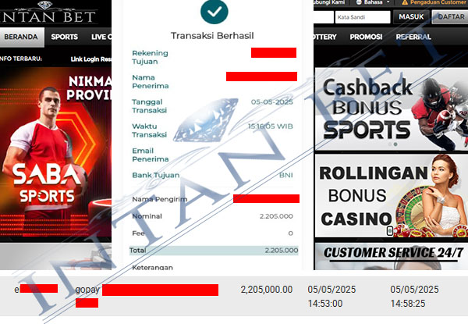Open the REFERRAL menu item
468x324 pixels.
(413, 37)
